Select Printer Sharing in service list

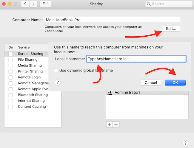click(30, 71)
